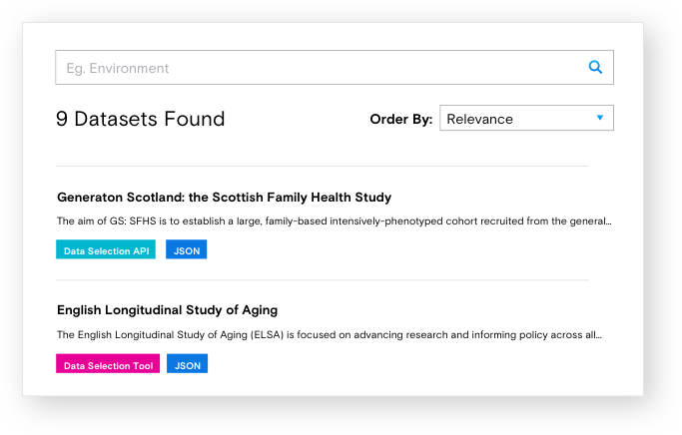This screenshot has width=682, height=435.
Task: Open the Relevance order-by dropdown
Action: 525,119
